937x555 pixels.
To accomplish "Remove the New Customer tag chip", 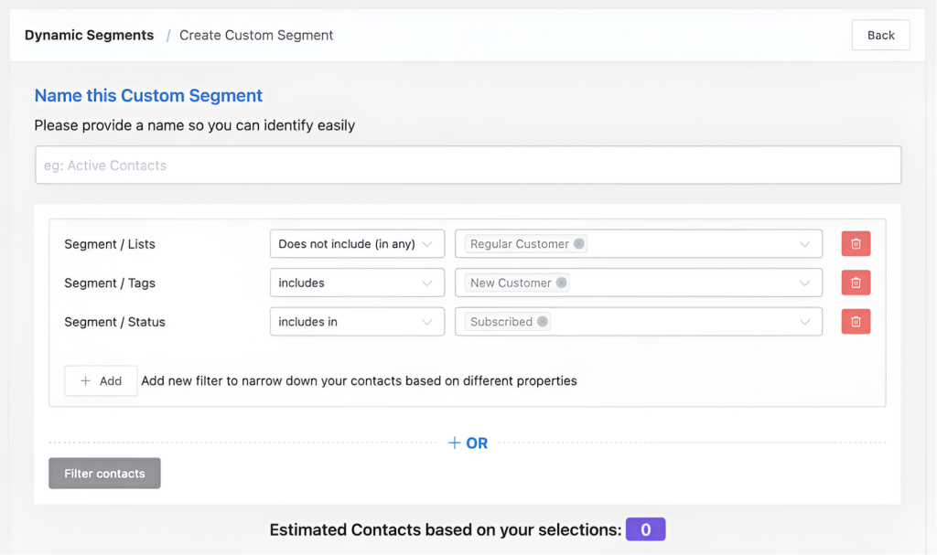I will [x=562, y=283].
